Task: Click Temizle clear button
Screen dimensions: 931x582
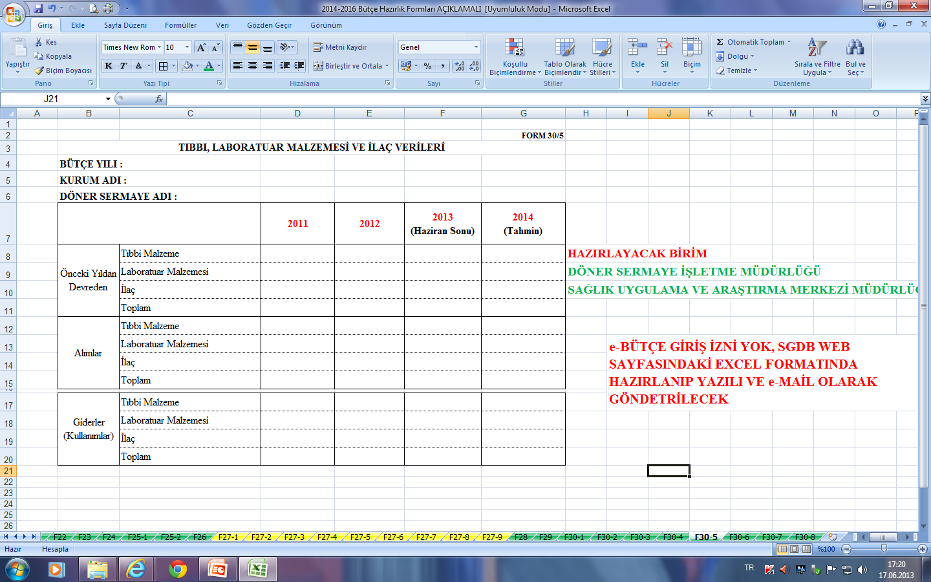Action: pos(736,70)
